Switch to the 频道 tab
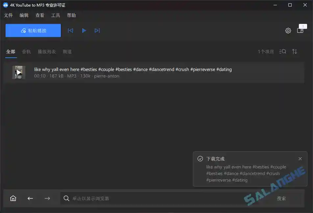This screenshot has height=213, width=313. tap(67, 51)
